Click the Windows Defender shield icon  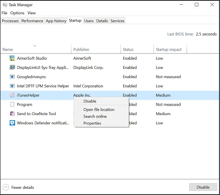(12, 123)
